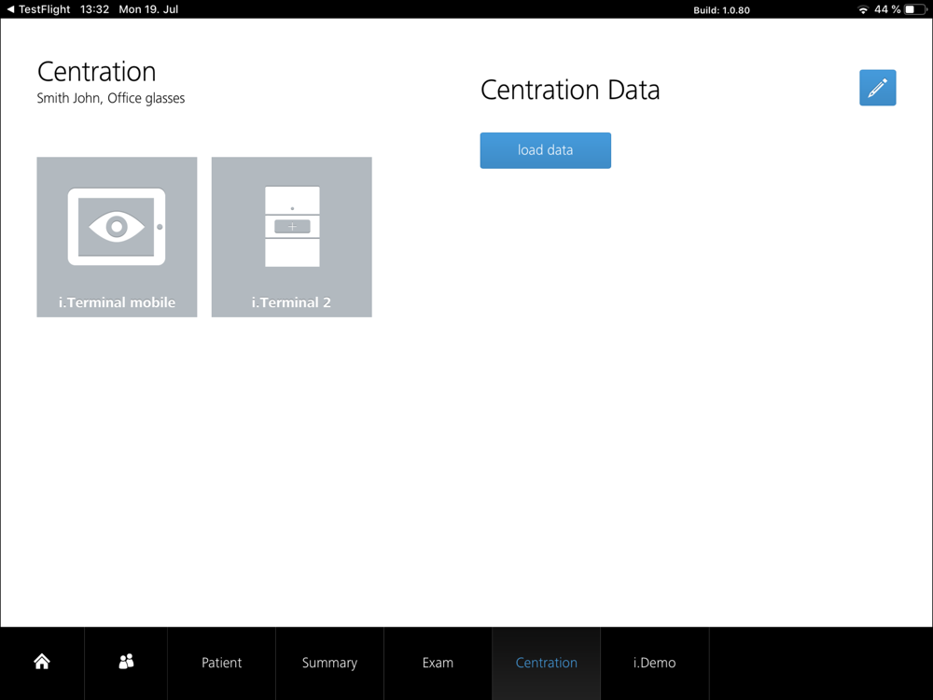Screen dimensions: 933x700
Task: Click 'Smith John, Office glasses' subtitle
Action: (111, 98)
